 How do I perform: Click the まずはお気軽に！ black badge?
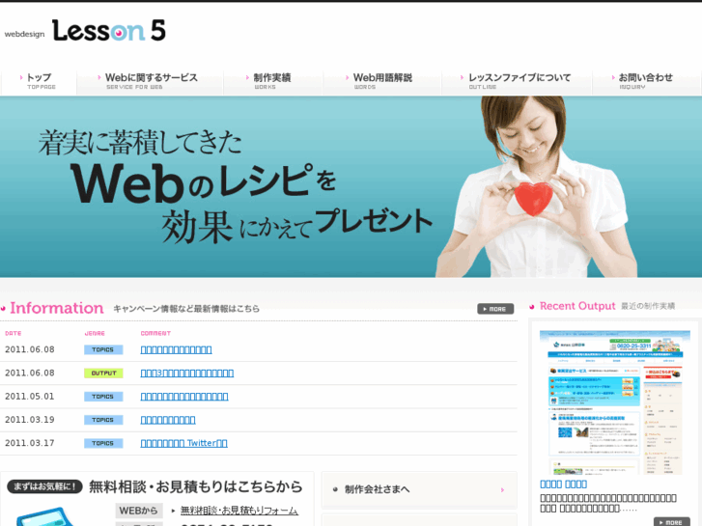pos(44,486)
